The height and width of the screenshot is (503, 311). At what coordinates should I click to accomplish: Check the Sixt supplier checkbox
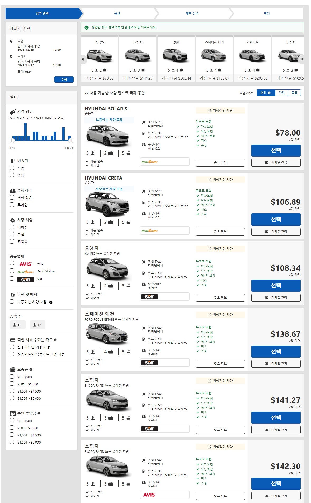pyautogui.click(x=12, y=278)
